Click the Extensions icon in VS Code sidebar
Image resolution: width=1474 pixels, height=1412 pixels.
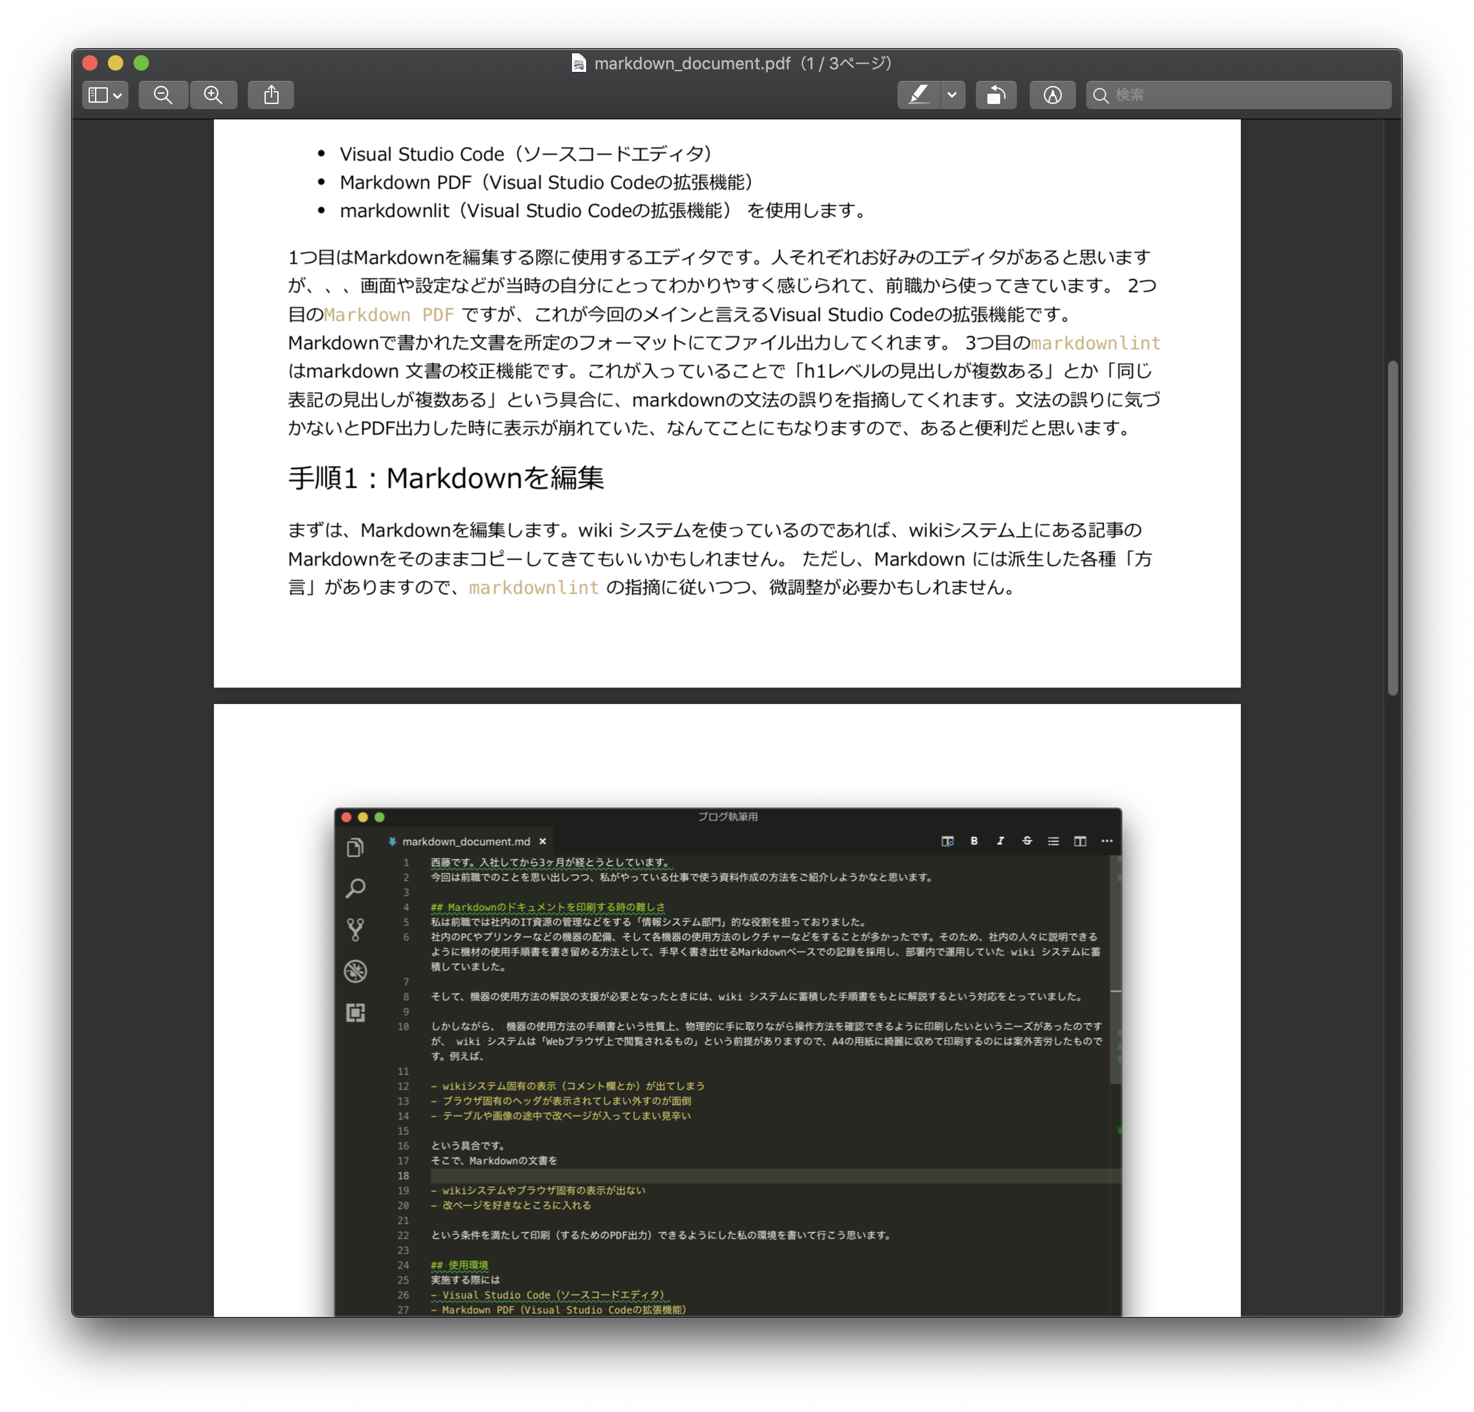(x=356, y=1012)
